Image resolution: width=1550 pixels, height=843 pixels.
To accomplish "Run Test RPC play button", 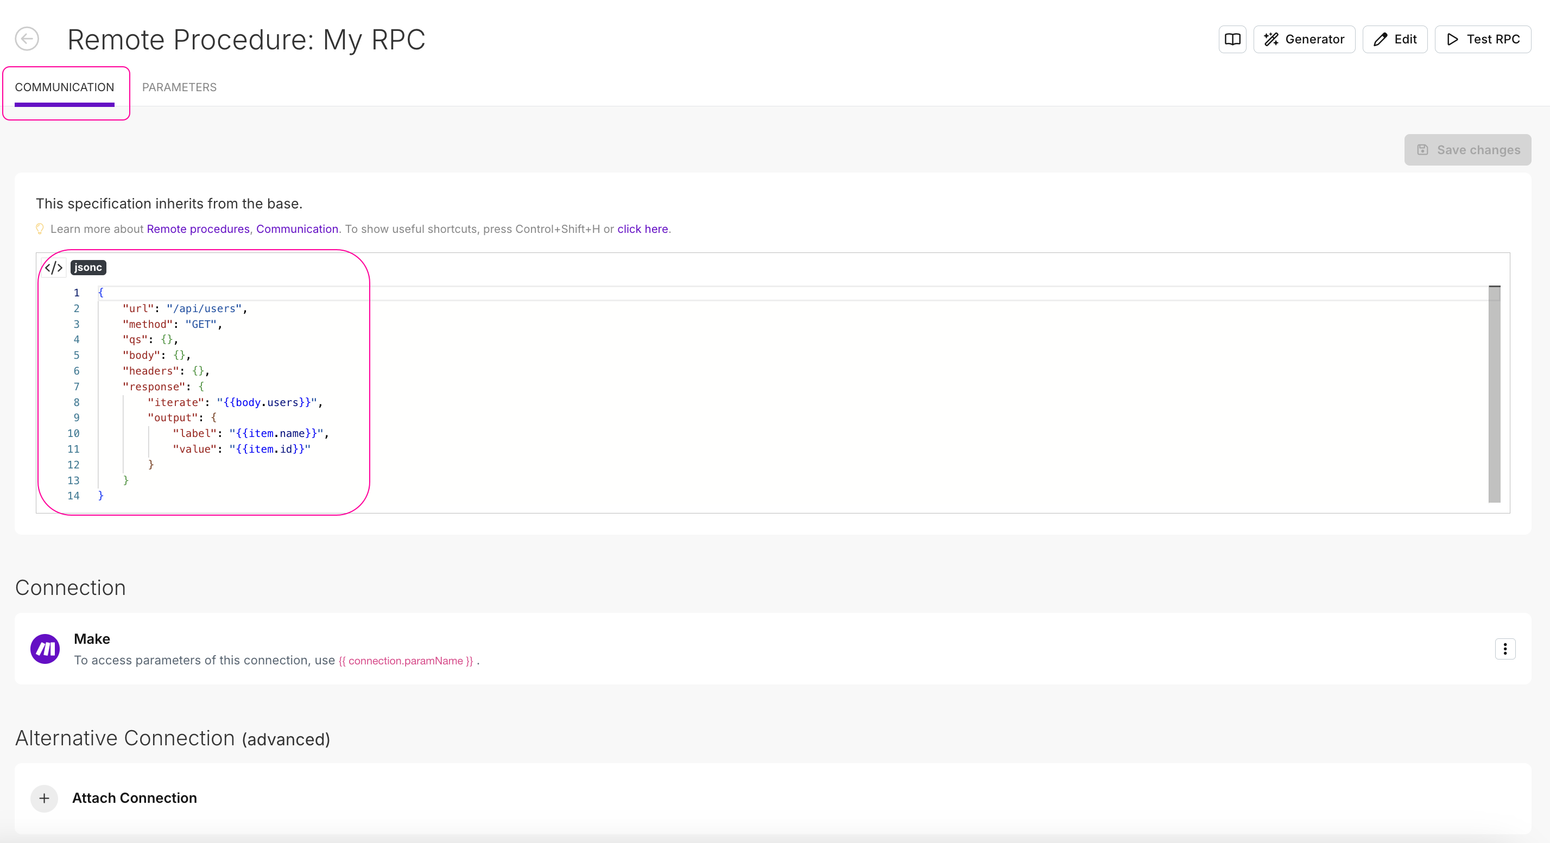I will (x=1482, y=39).
